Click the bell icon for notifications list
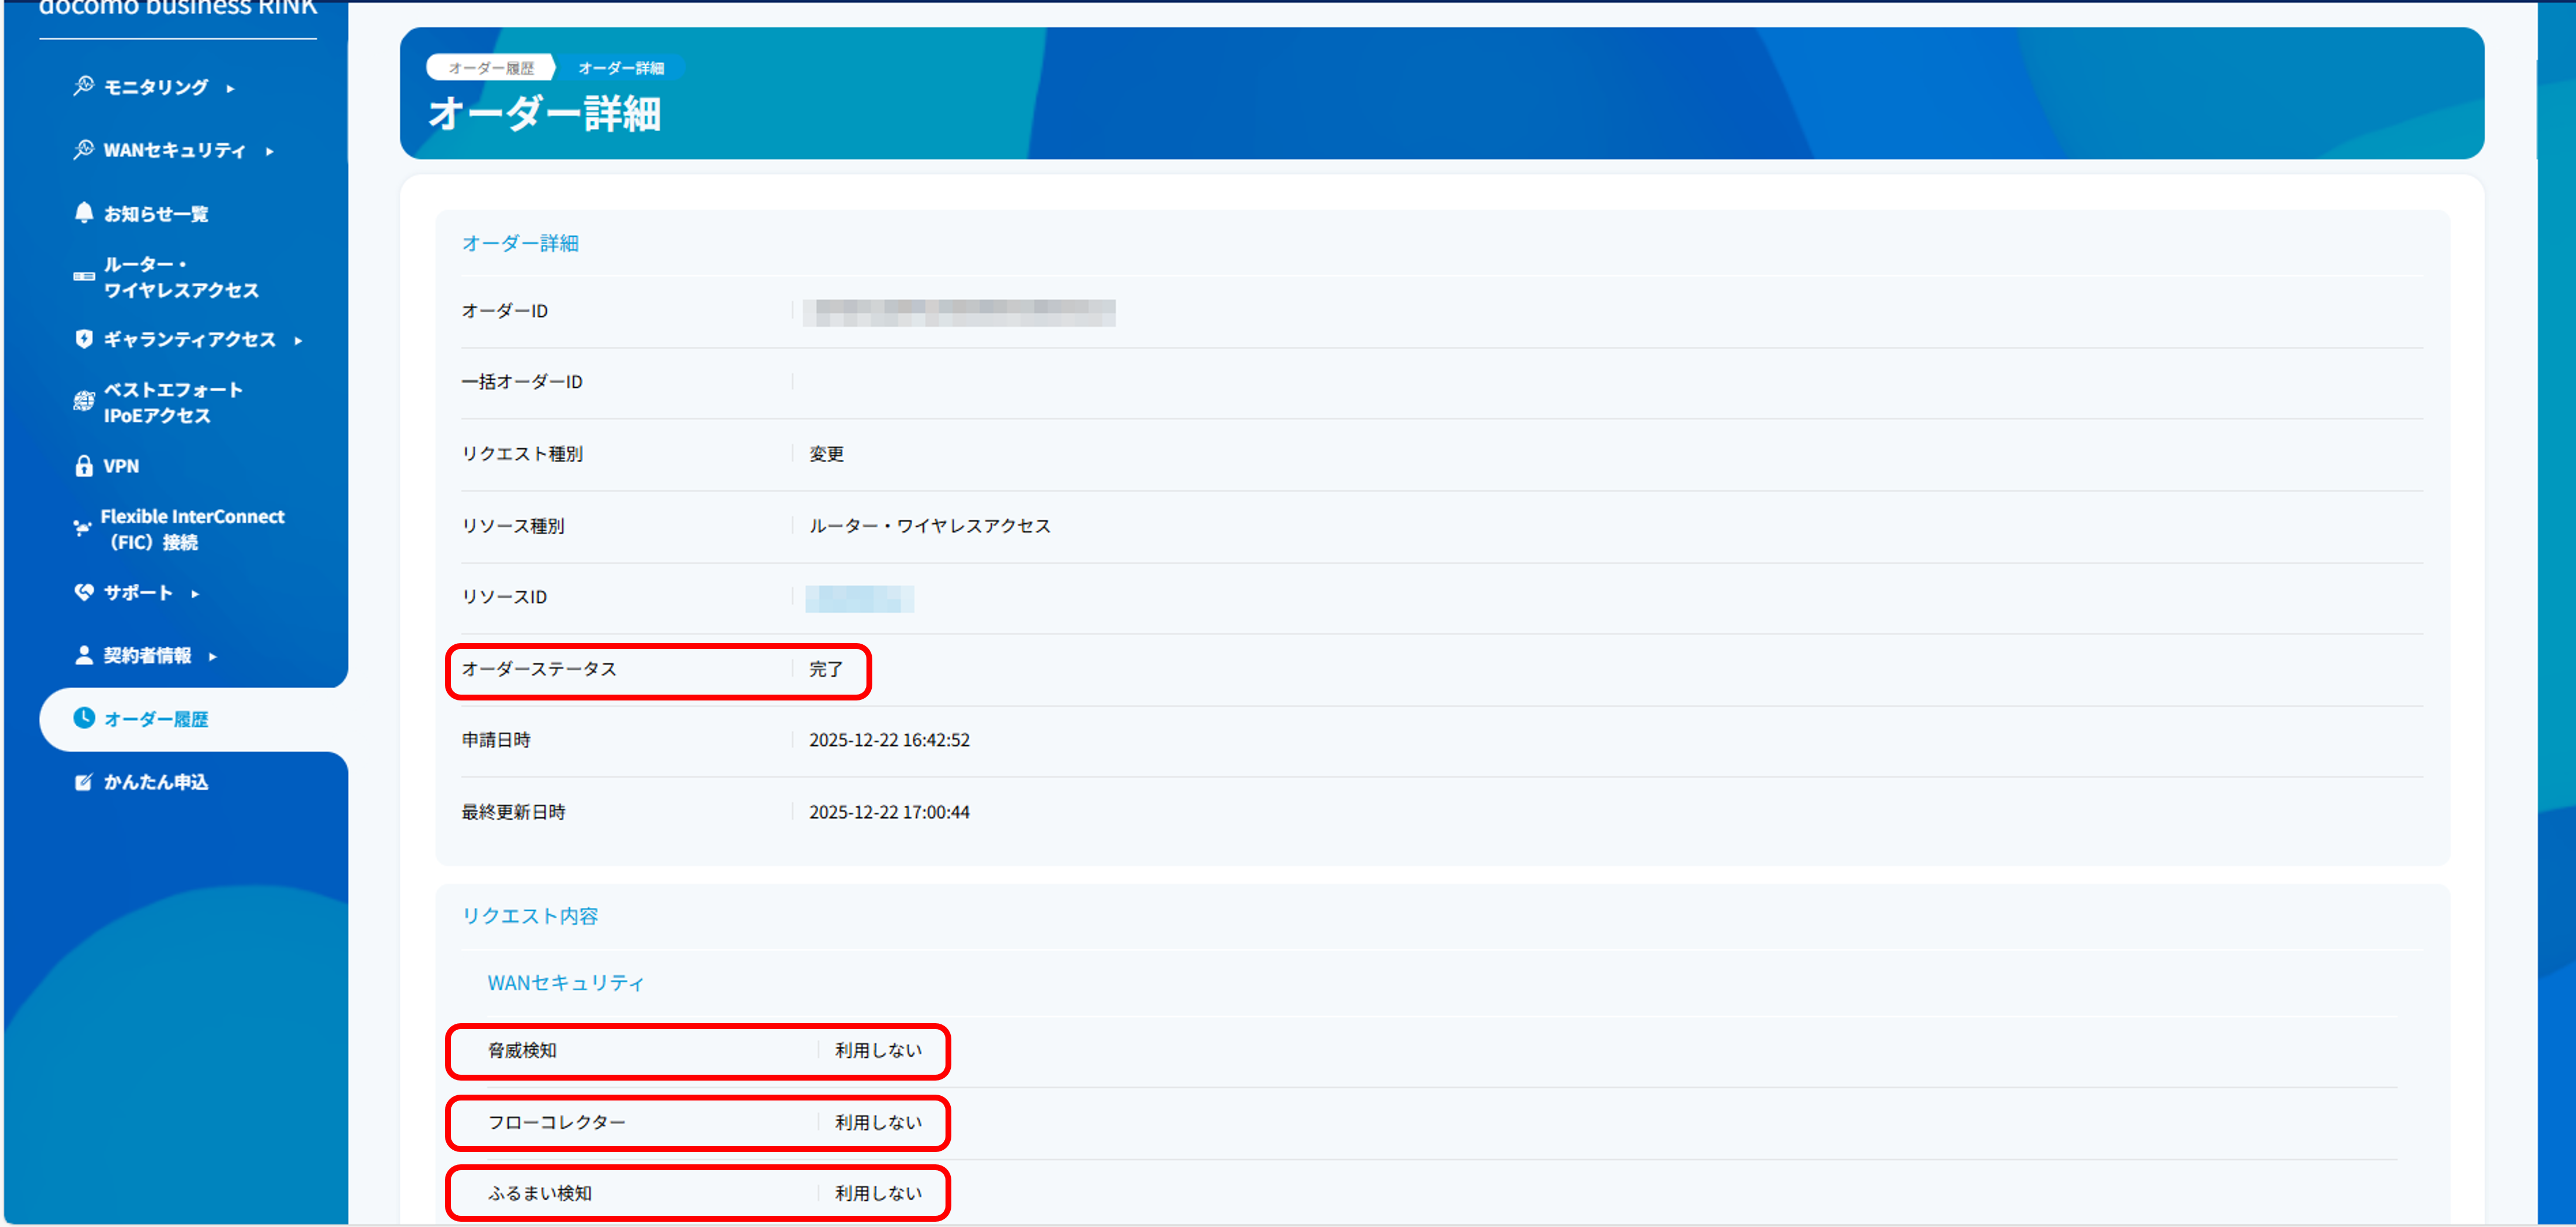The width and height of the screenshot is (2576, 1227). [x=84, y=213]
